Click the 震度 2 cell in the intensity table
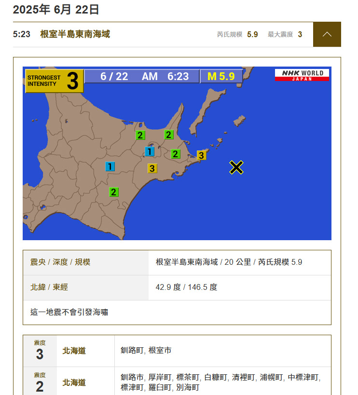 [x=40, y=382]
